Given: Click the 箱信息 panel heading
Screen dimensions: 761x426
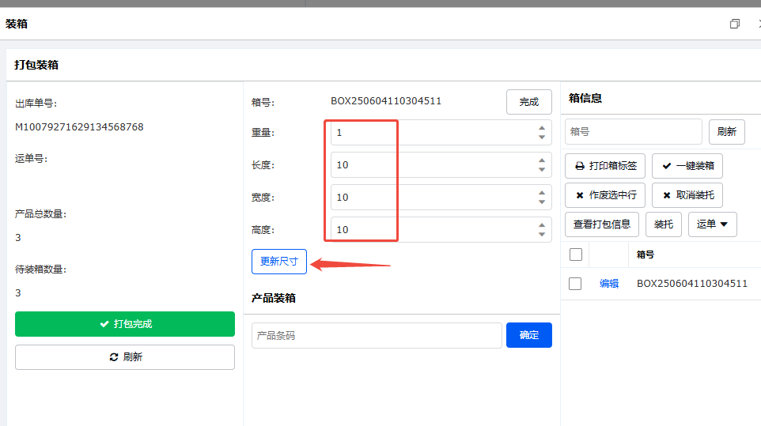Looking at the screenshot, I should (x=585, y=98).
